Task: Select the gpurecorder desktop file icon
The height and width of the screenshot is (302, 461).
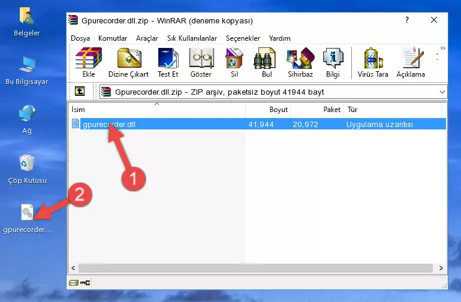Action: 27,219
